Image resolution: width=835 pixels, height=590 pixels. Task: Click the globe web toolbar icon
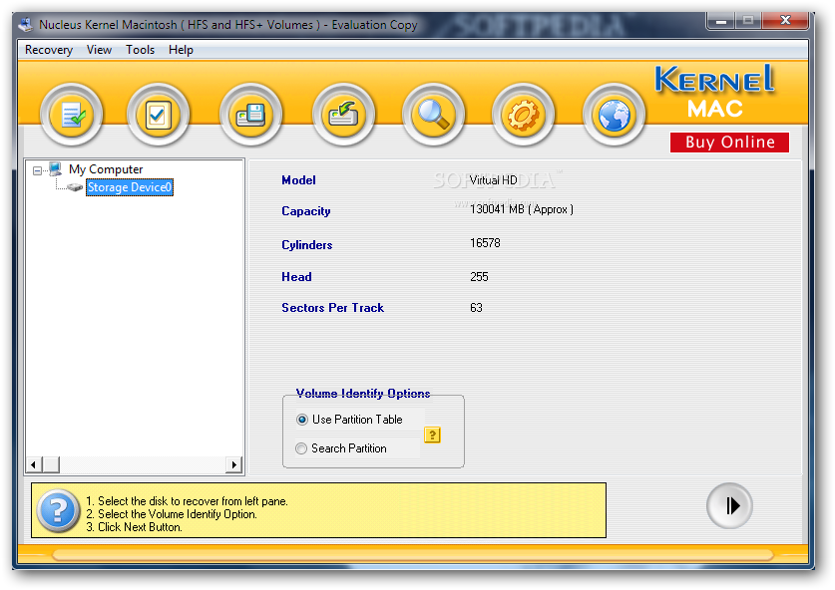pyautogui.click(x=614, y=115)
